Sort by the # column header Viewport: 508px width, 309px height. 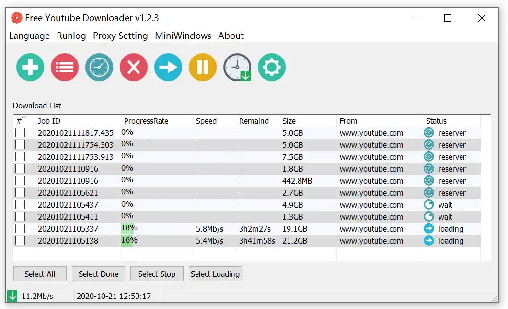(22, 121)
